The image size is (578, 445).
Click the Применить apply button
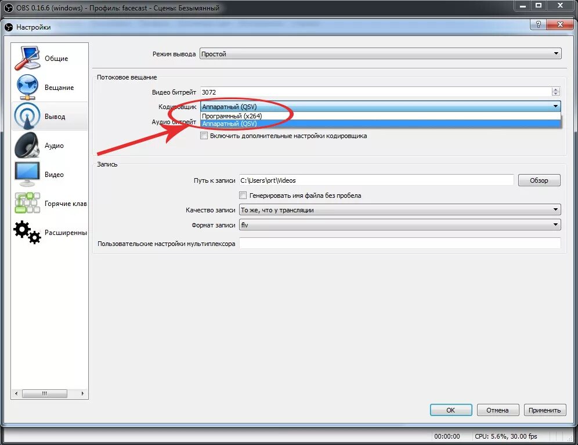coord(545,410)
